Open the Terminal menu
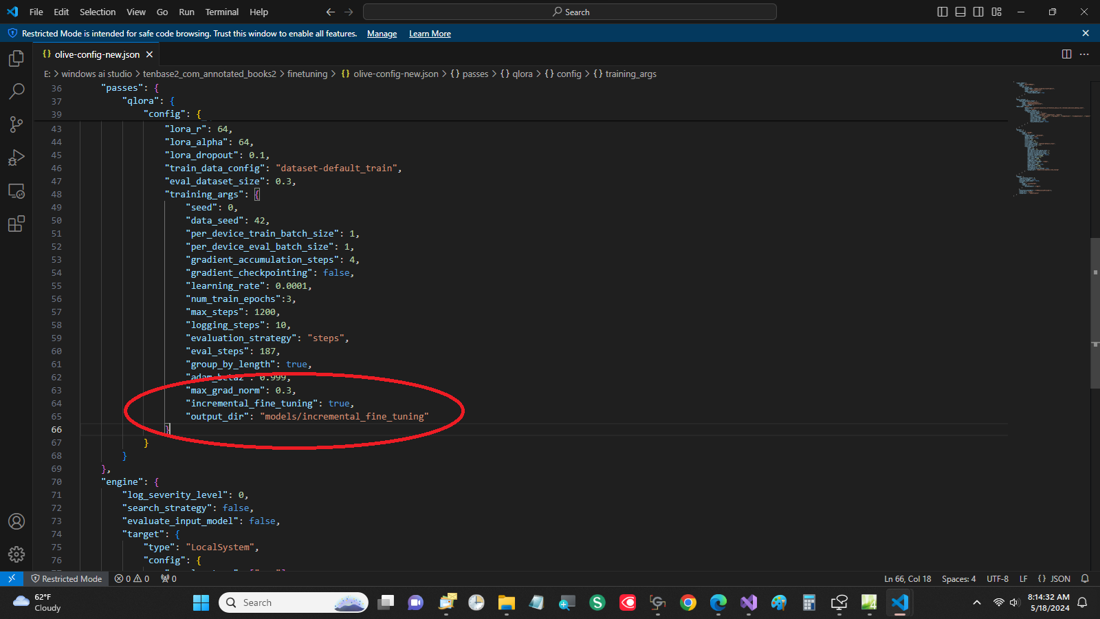1100x619 pixels. pos(221,12)
